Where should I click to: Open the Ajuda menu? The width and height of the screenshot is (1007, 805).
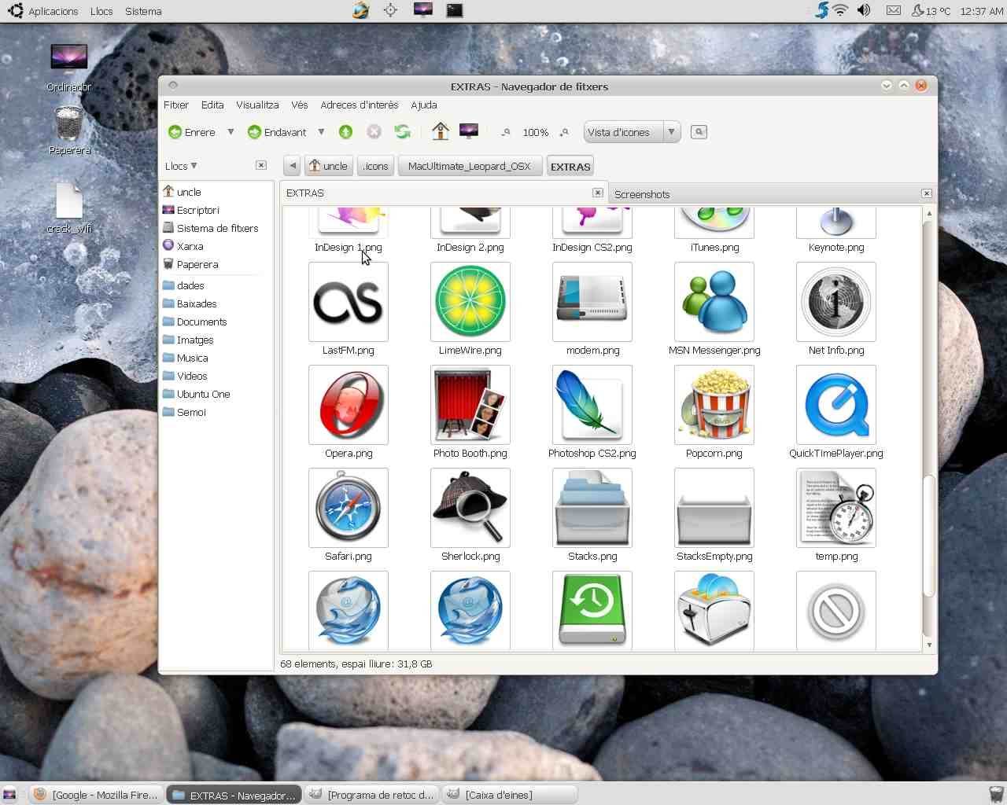pos(424,105)
